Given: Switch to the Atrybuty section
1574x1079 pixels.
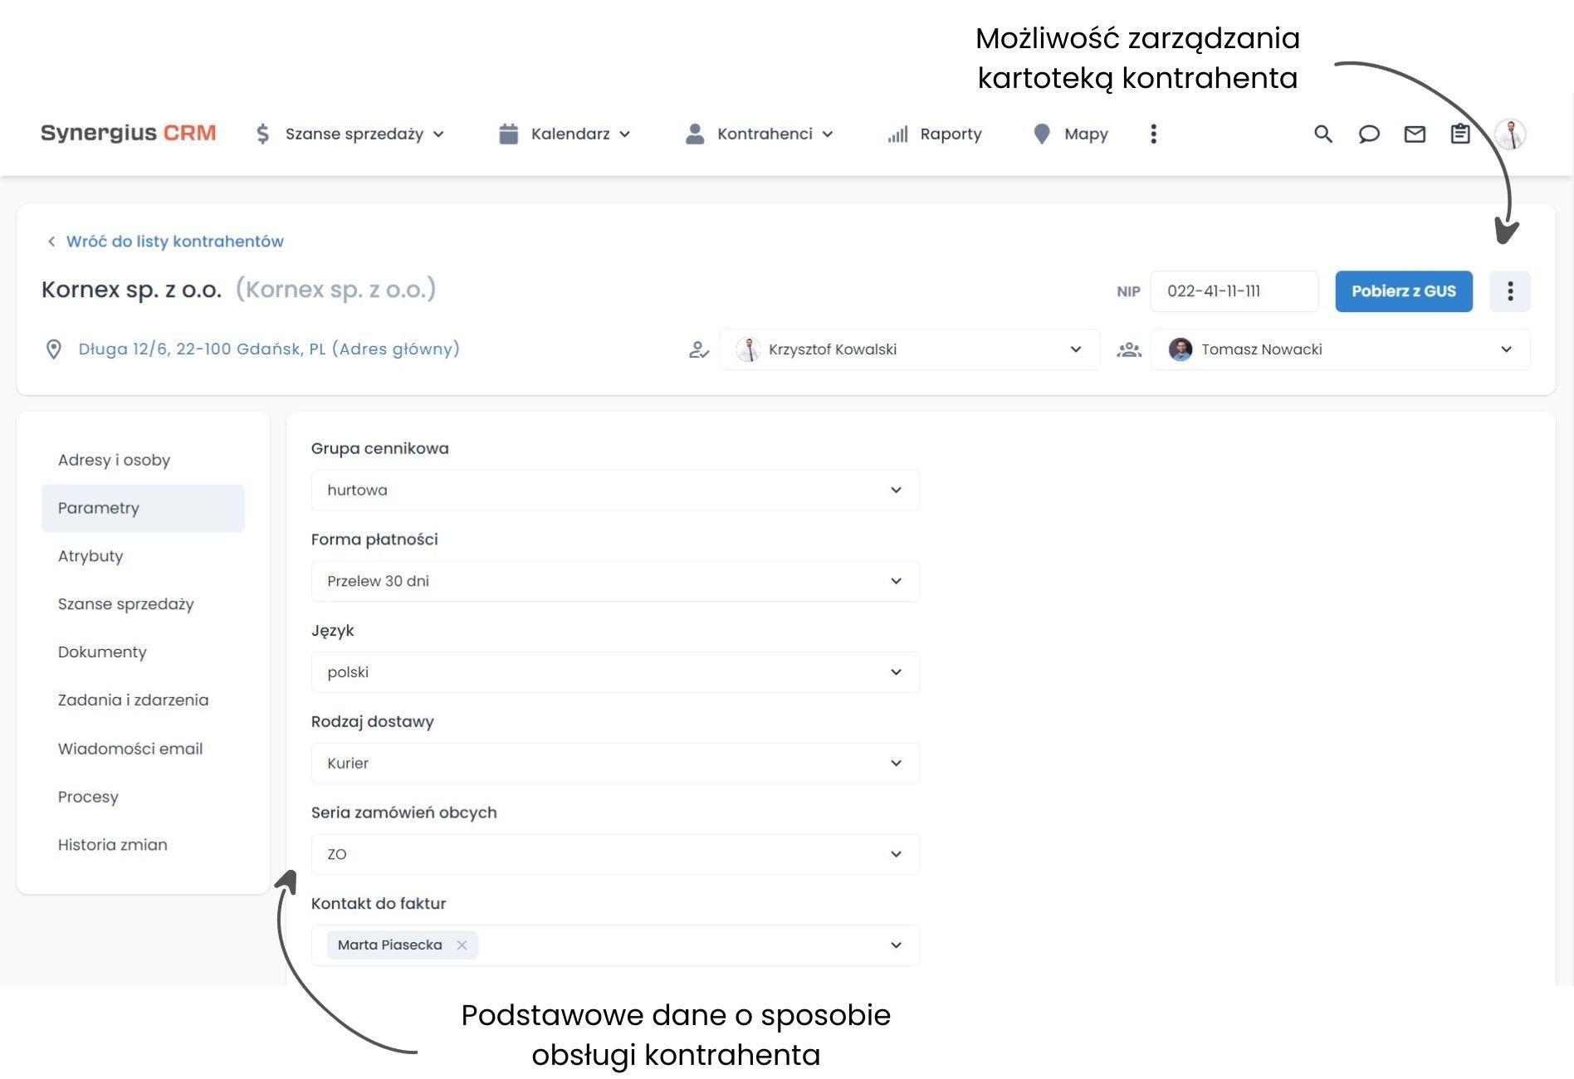Looking at the screenshot, I should click(90, 556).
